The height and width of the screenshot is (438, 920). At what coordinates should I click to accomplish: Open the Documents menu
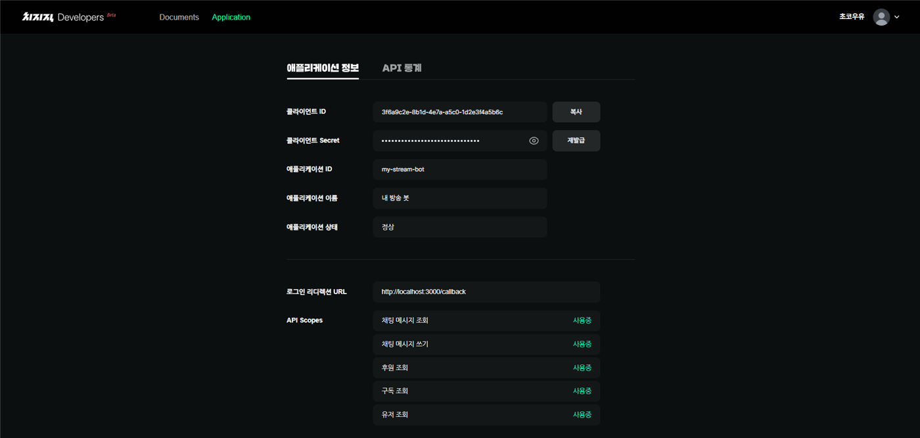coord(179,17)
